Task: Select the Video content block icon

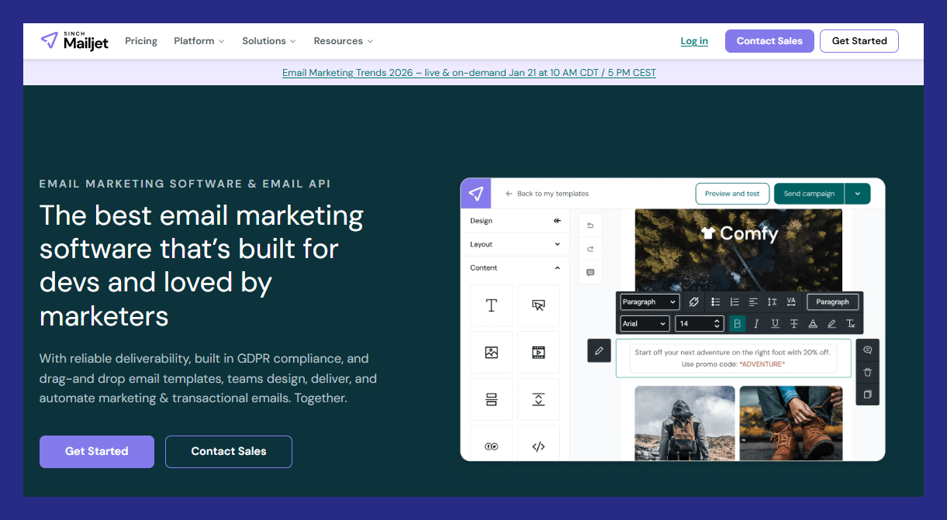Action: (538, 353)
